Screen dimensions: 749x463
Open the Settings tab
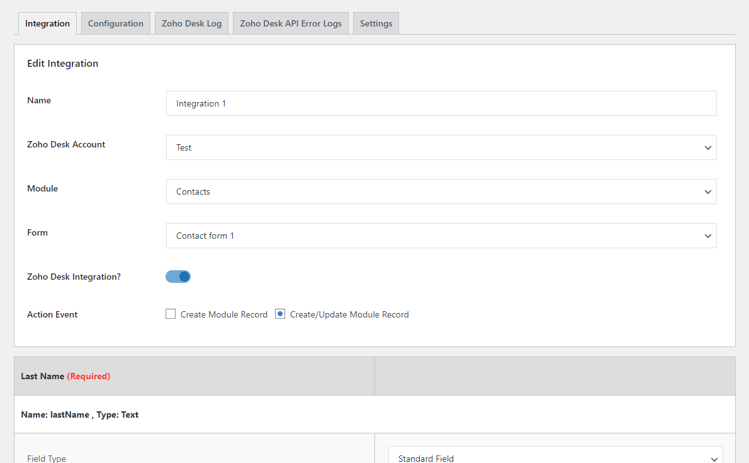click(x=376, y=23)
